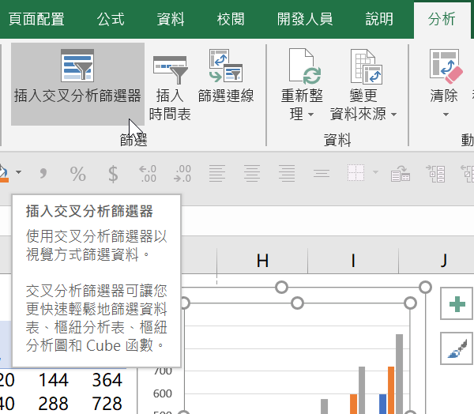The height and width of the screenshot is (414, 474).
Task: Open 開發人員 ribbon tab
Action: pos(305,19)
